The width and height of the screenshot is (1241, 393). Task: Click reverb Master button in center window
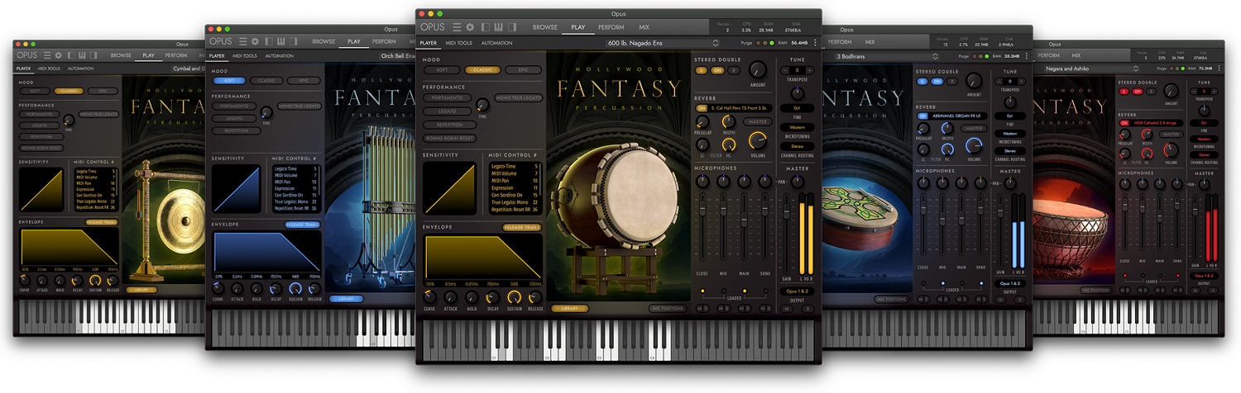tap(758, 121)
